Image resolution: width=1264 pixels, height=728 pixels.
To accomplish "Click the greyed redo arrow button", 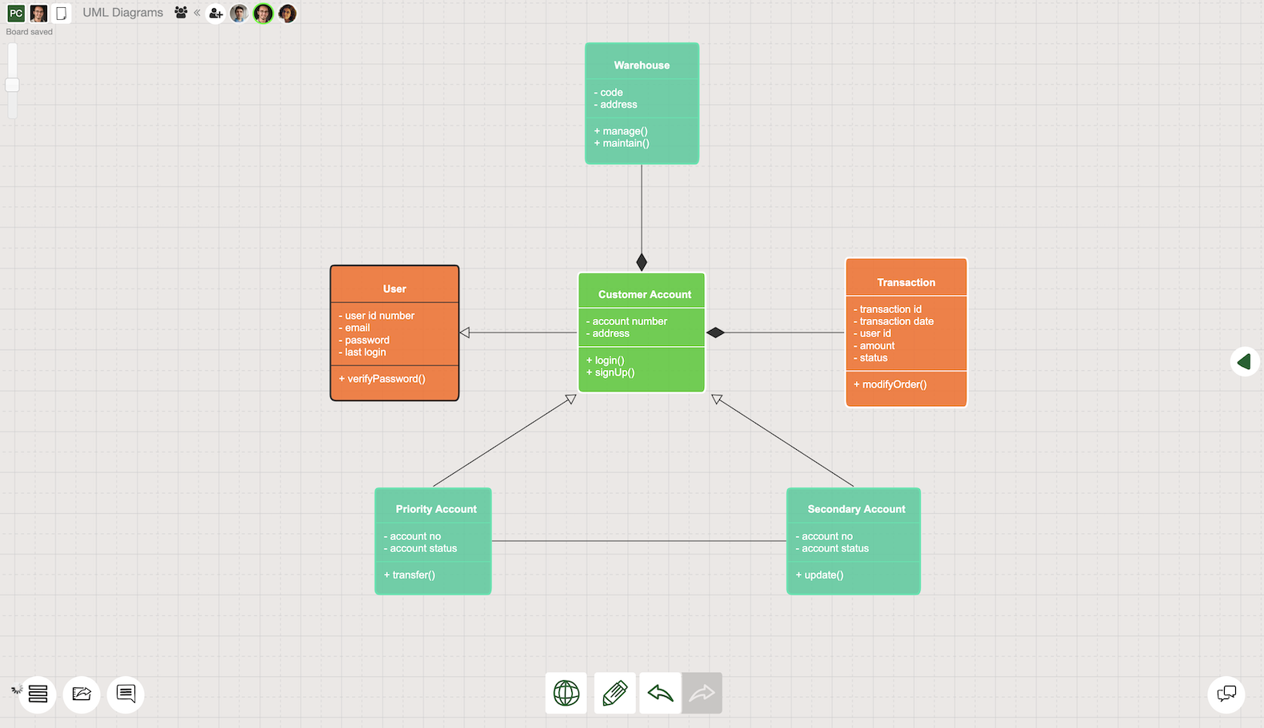I will click(702, 693).
